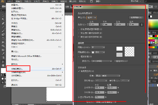Expand the 网格大小 grid size dropdown
The width and height of the screenshot is (158, 105).
coord(98,47)
